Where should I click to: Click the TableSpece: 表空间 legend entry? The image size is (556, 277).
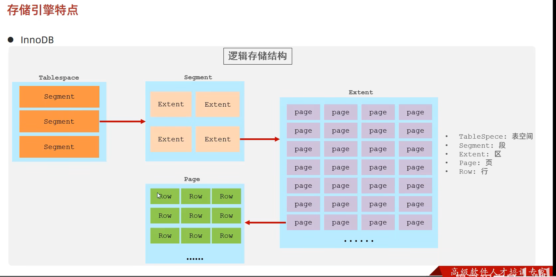[x=495, y=136]
